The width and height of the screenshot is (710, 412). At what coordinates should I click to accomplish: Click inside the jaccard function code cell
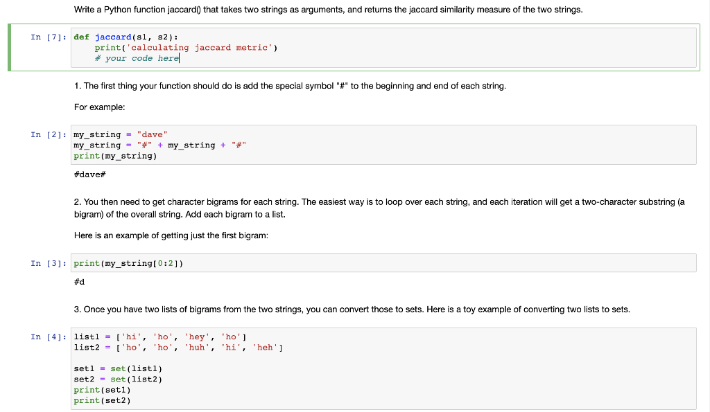click(x=383, y=48)
